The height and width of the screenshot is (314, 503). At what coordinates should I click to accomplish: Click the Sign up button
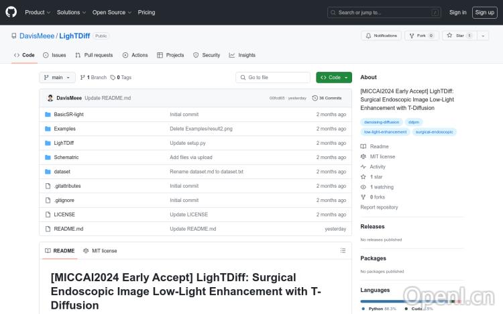point(484,12)
